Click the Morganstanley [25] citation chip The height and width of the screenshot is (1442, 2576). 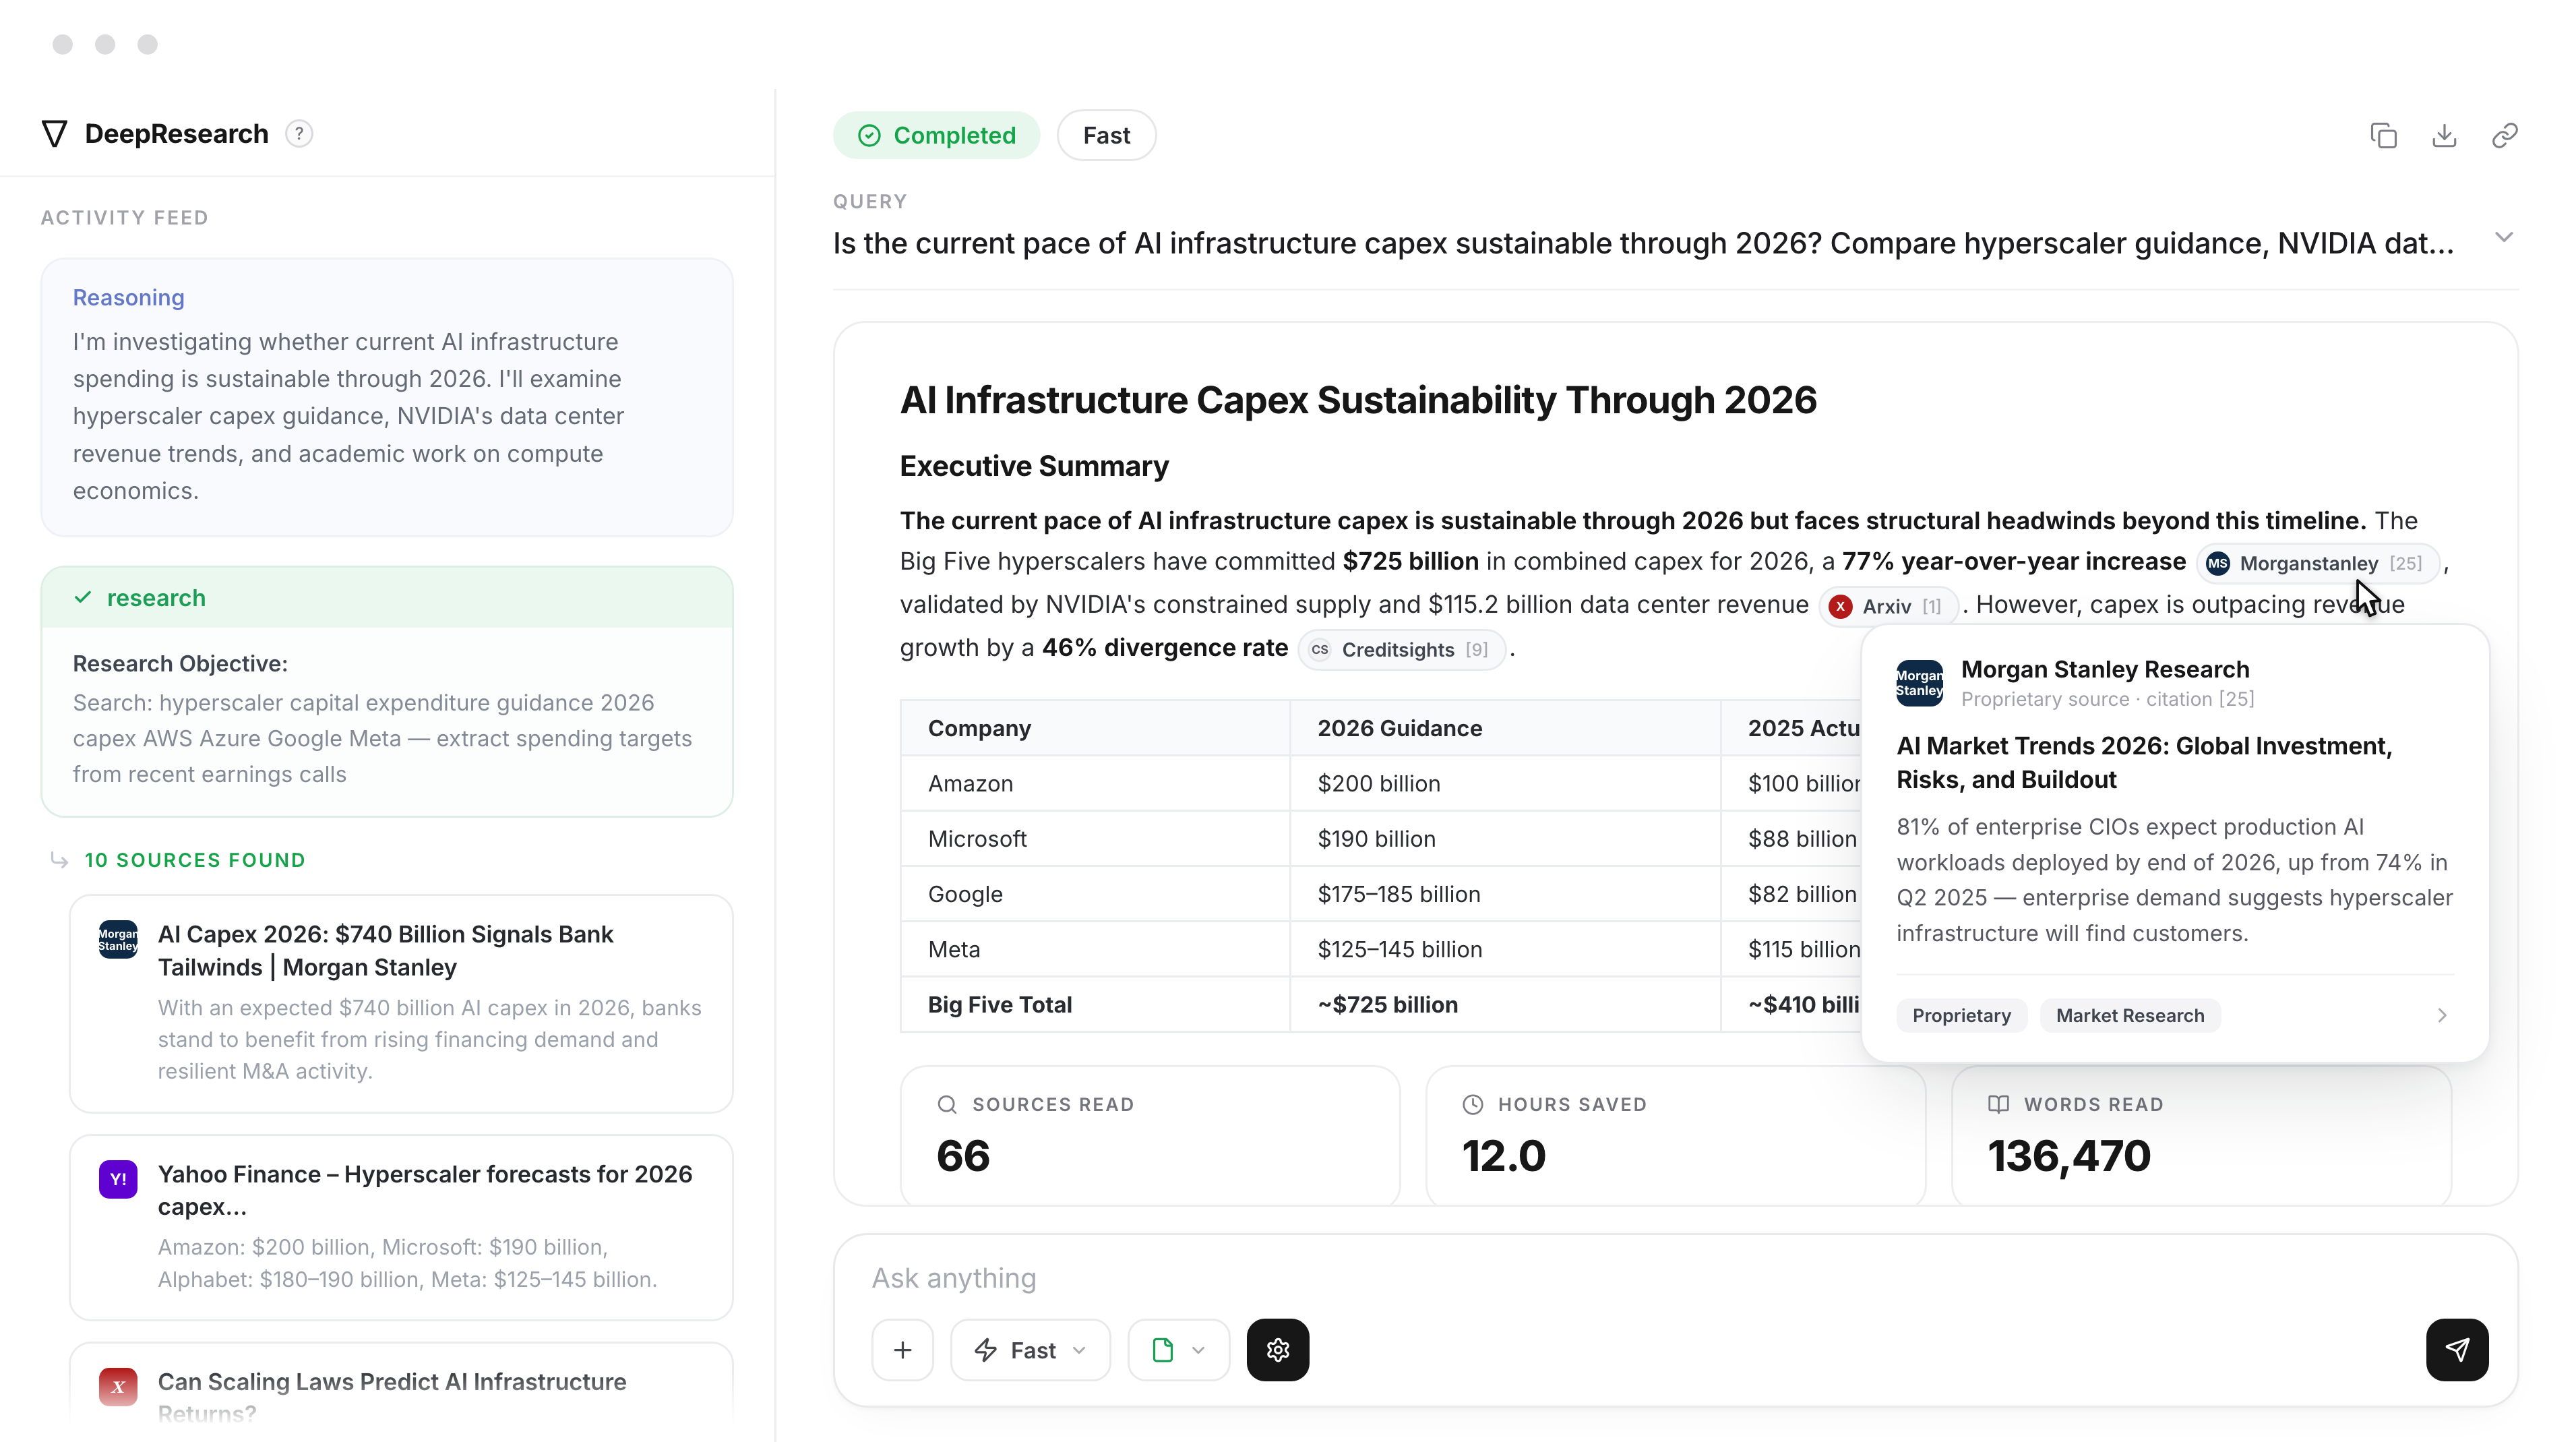click(2318, 563)
